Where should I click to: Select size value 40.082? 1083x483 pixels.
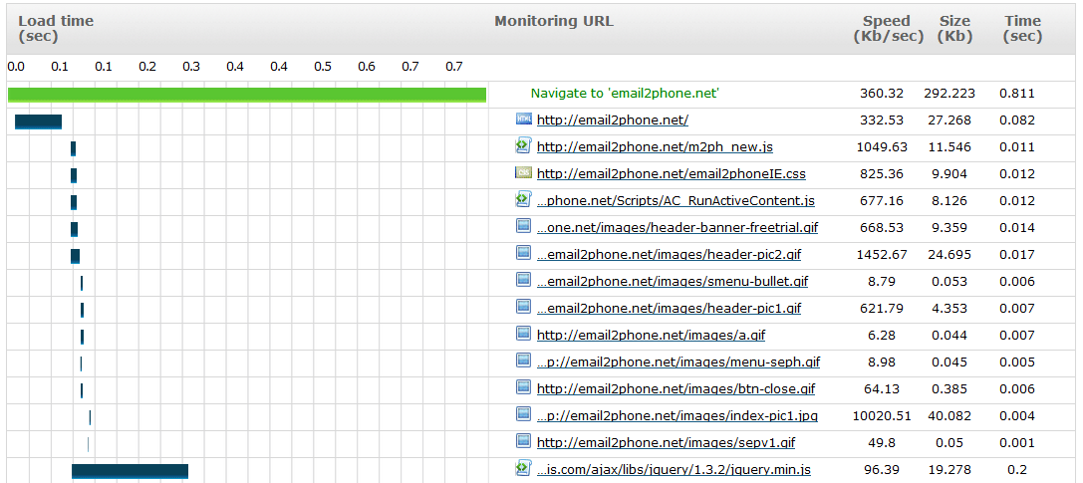[x=949, y=416]
